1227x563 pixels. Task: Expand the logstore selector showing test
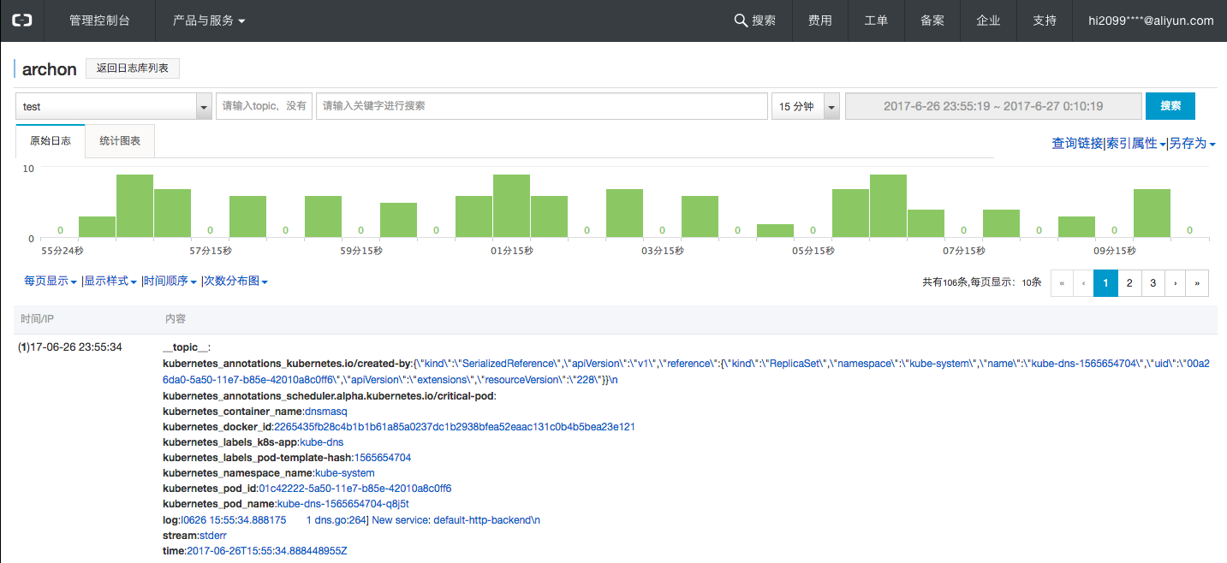[x=204, y=107]
